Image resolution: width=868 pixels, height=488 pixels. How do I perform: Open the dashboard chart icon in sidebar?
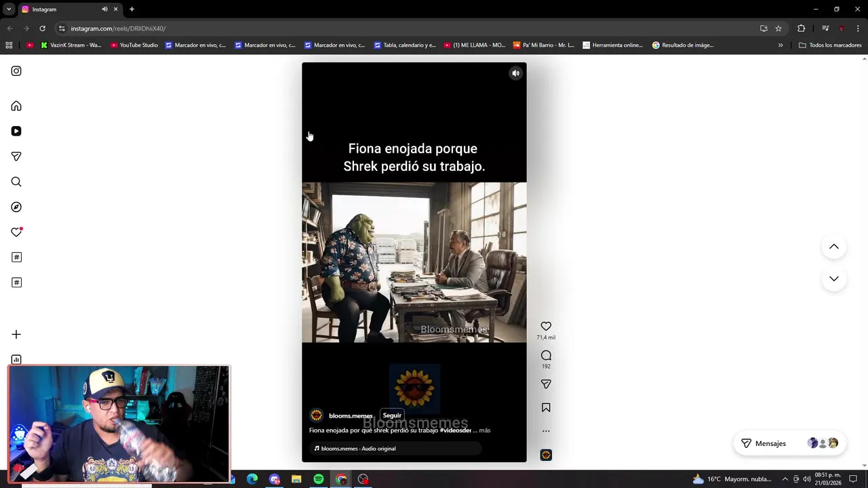(16, 359)
